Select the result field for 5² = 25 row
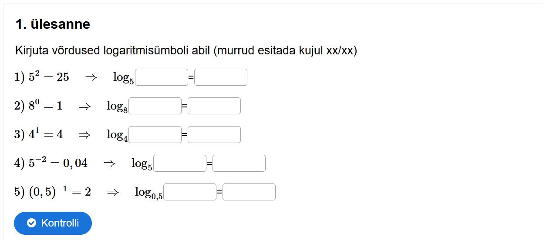550x240 pixels. click(x=221, y=77)
